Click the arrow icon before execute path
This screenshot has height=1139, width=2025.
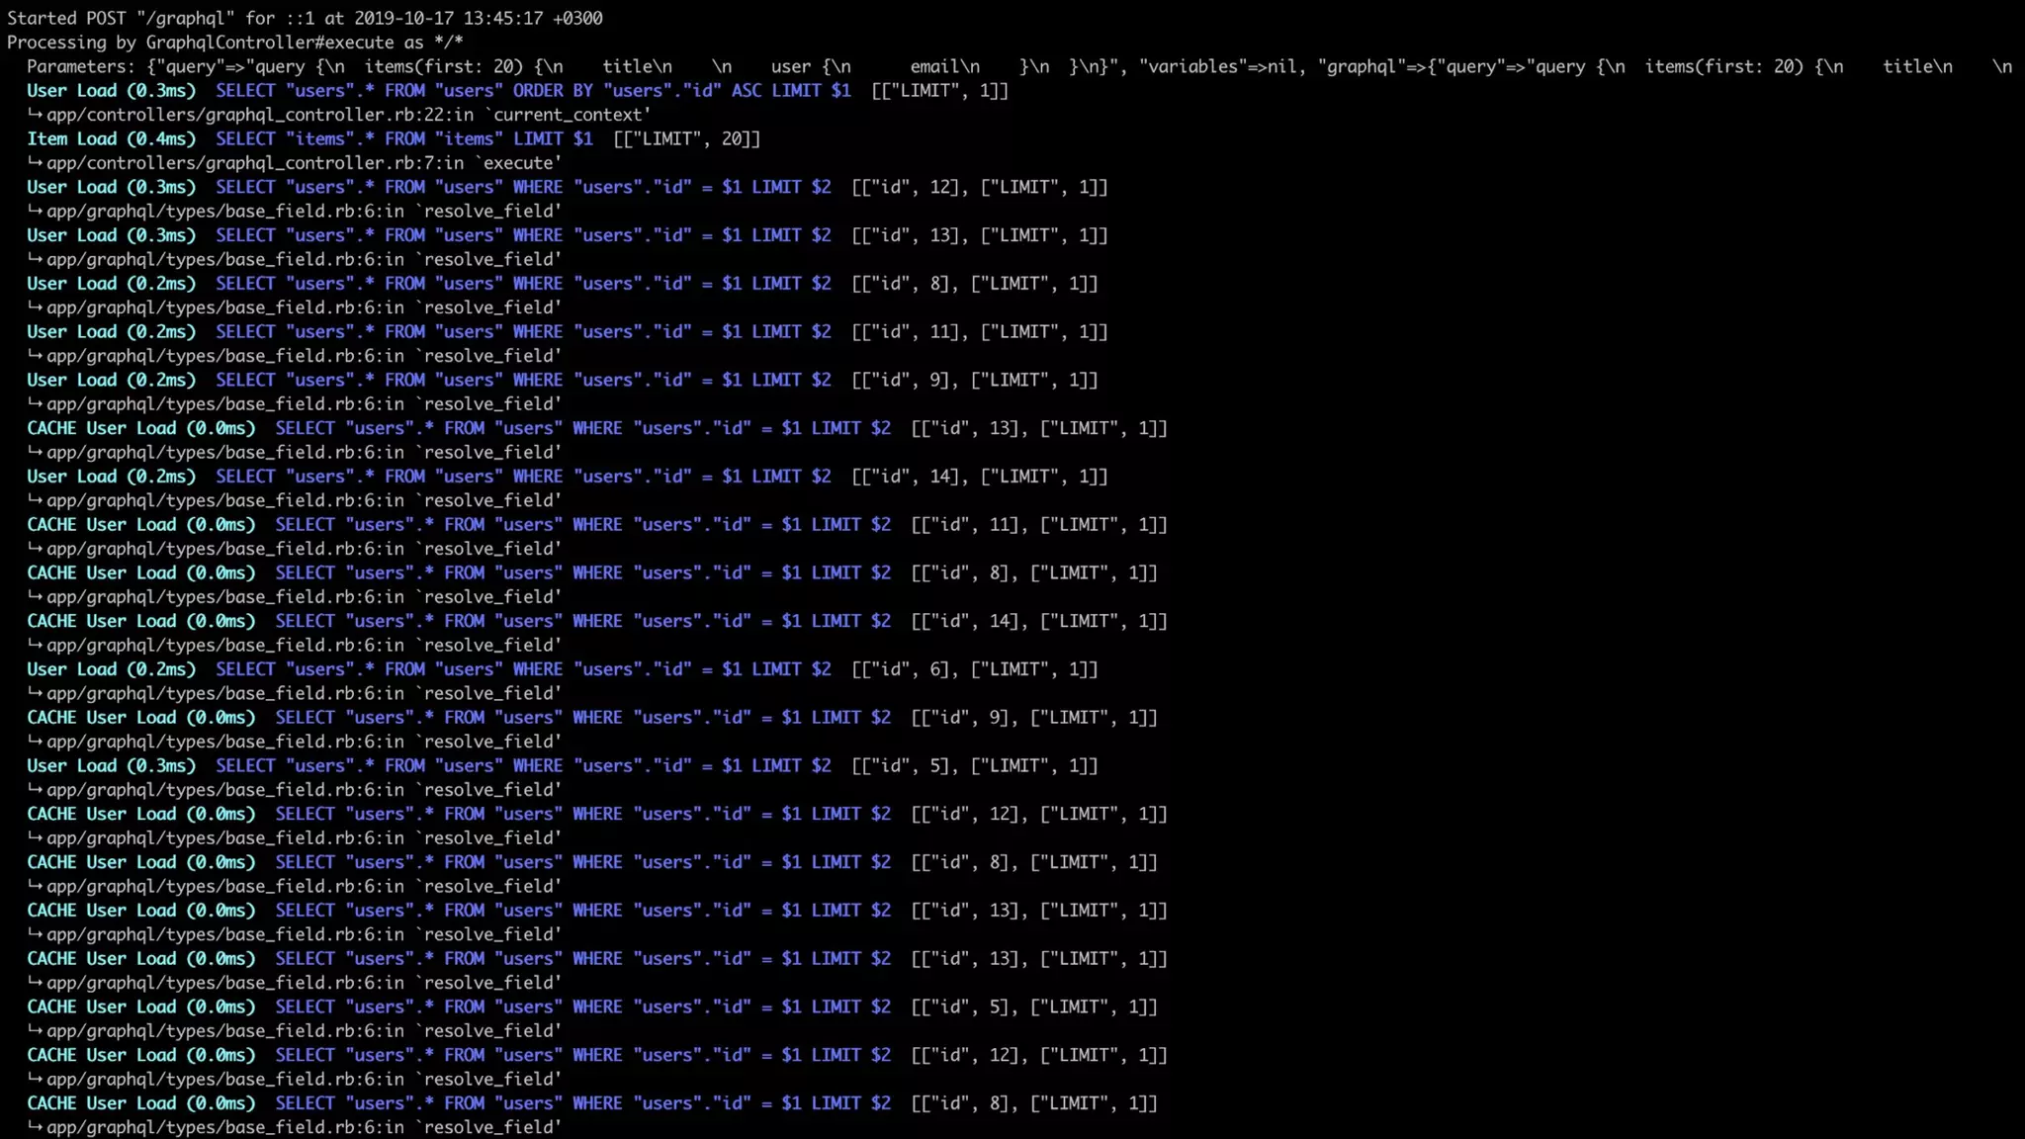pos(35,163)
